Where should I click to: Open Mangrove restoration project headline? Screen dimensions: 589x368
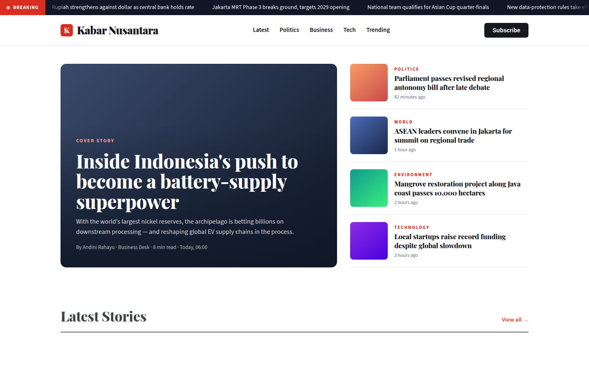click(x=457, y=188)
